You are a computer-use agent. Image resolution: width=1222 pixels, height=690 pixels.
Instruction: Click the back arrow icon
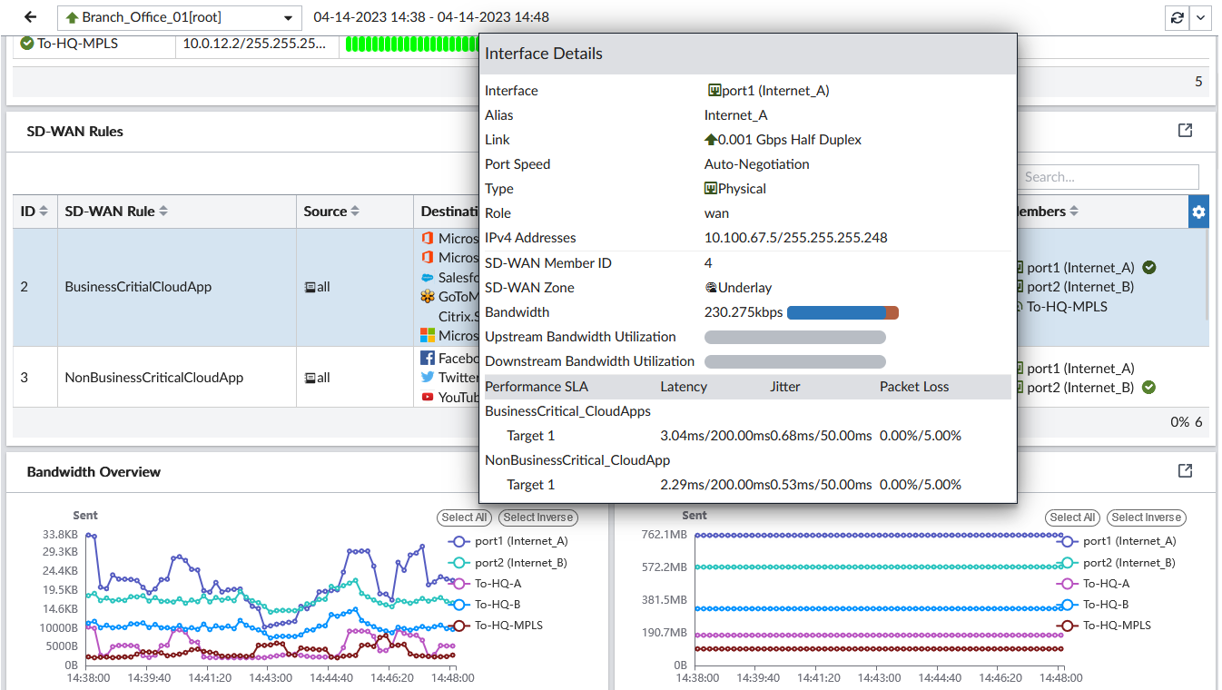30,17
